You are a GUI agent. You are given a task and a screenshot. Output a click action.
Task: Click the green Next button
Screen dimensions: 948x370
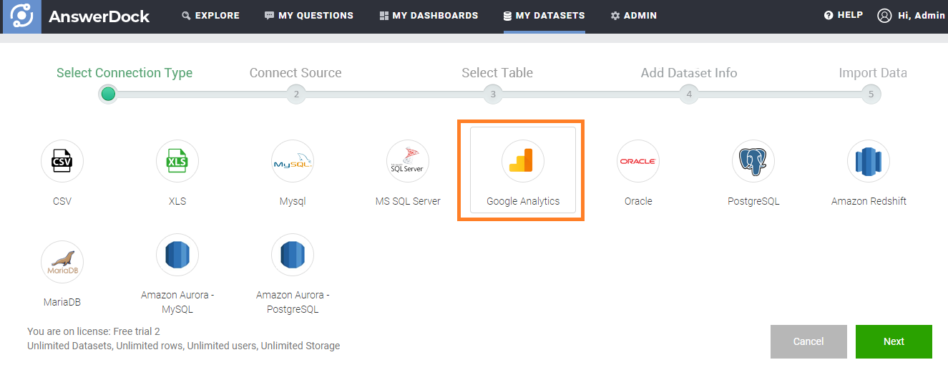(x=894, y=341)
